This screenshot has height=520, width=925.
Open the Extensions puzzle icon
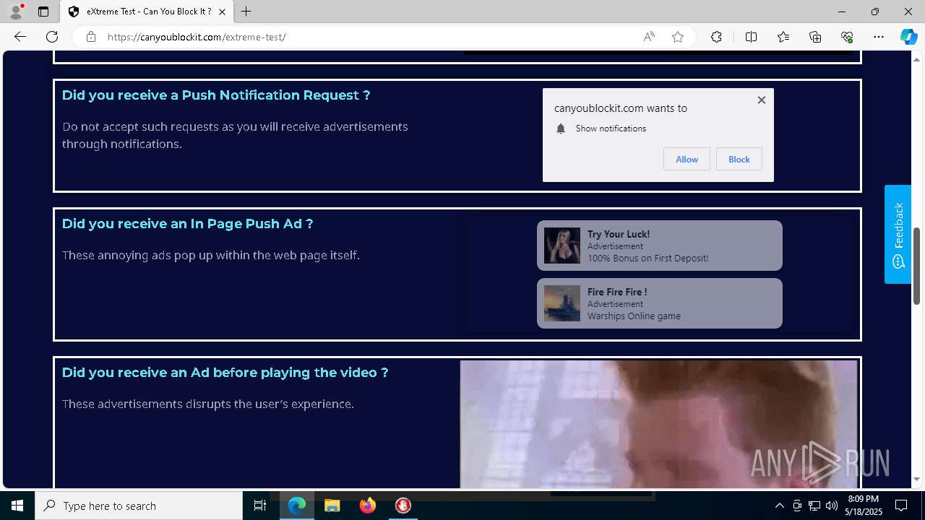[x=716, y=37]
